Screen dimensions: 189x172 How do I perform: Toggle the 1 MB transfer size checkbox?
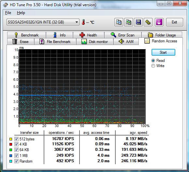tap(16, 155)
